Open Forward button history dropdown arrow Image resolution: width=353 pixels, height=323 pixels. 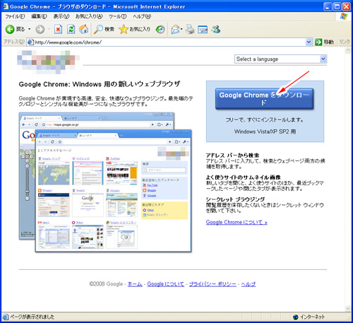pos(49,29)
